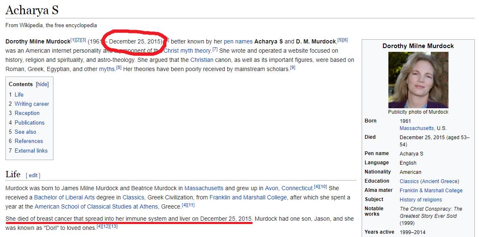
Task: Jump to External links section
Action: click(x=31, y=150)
